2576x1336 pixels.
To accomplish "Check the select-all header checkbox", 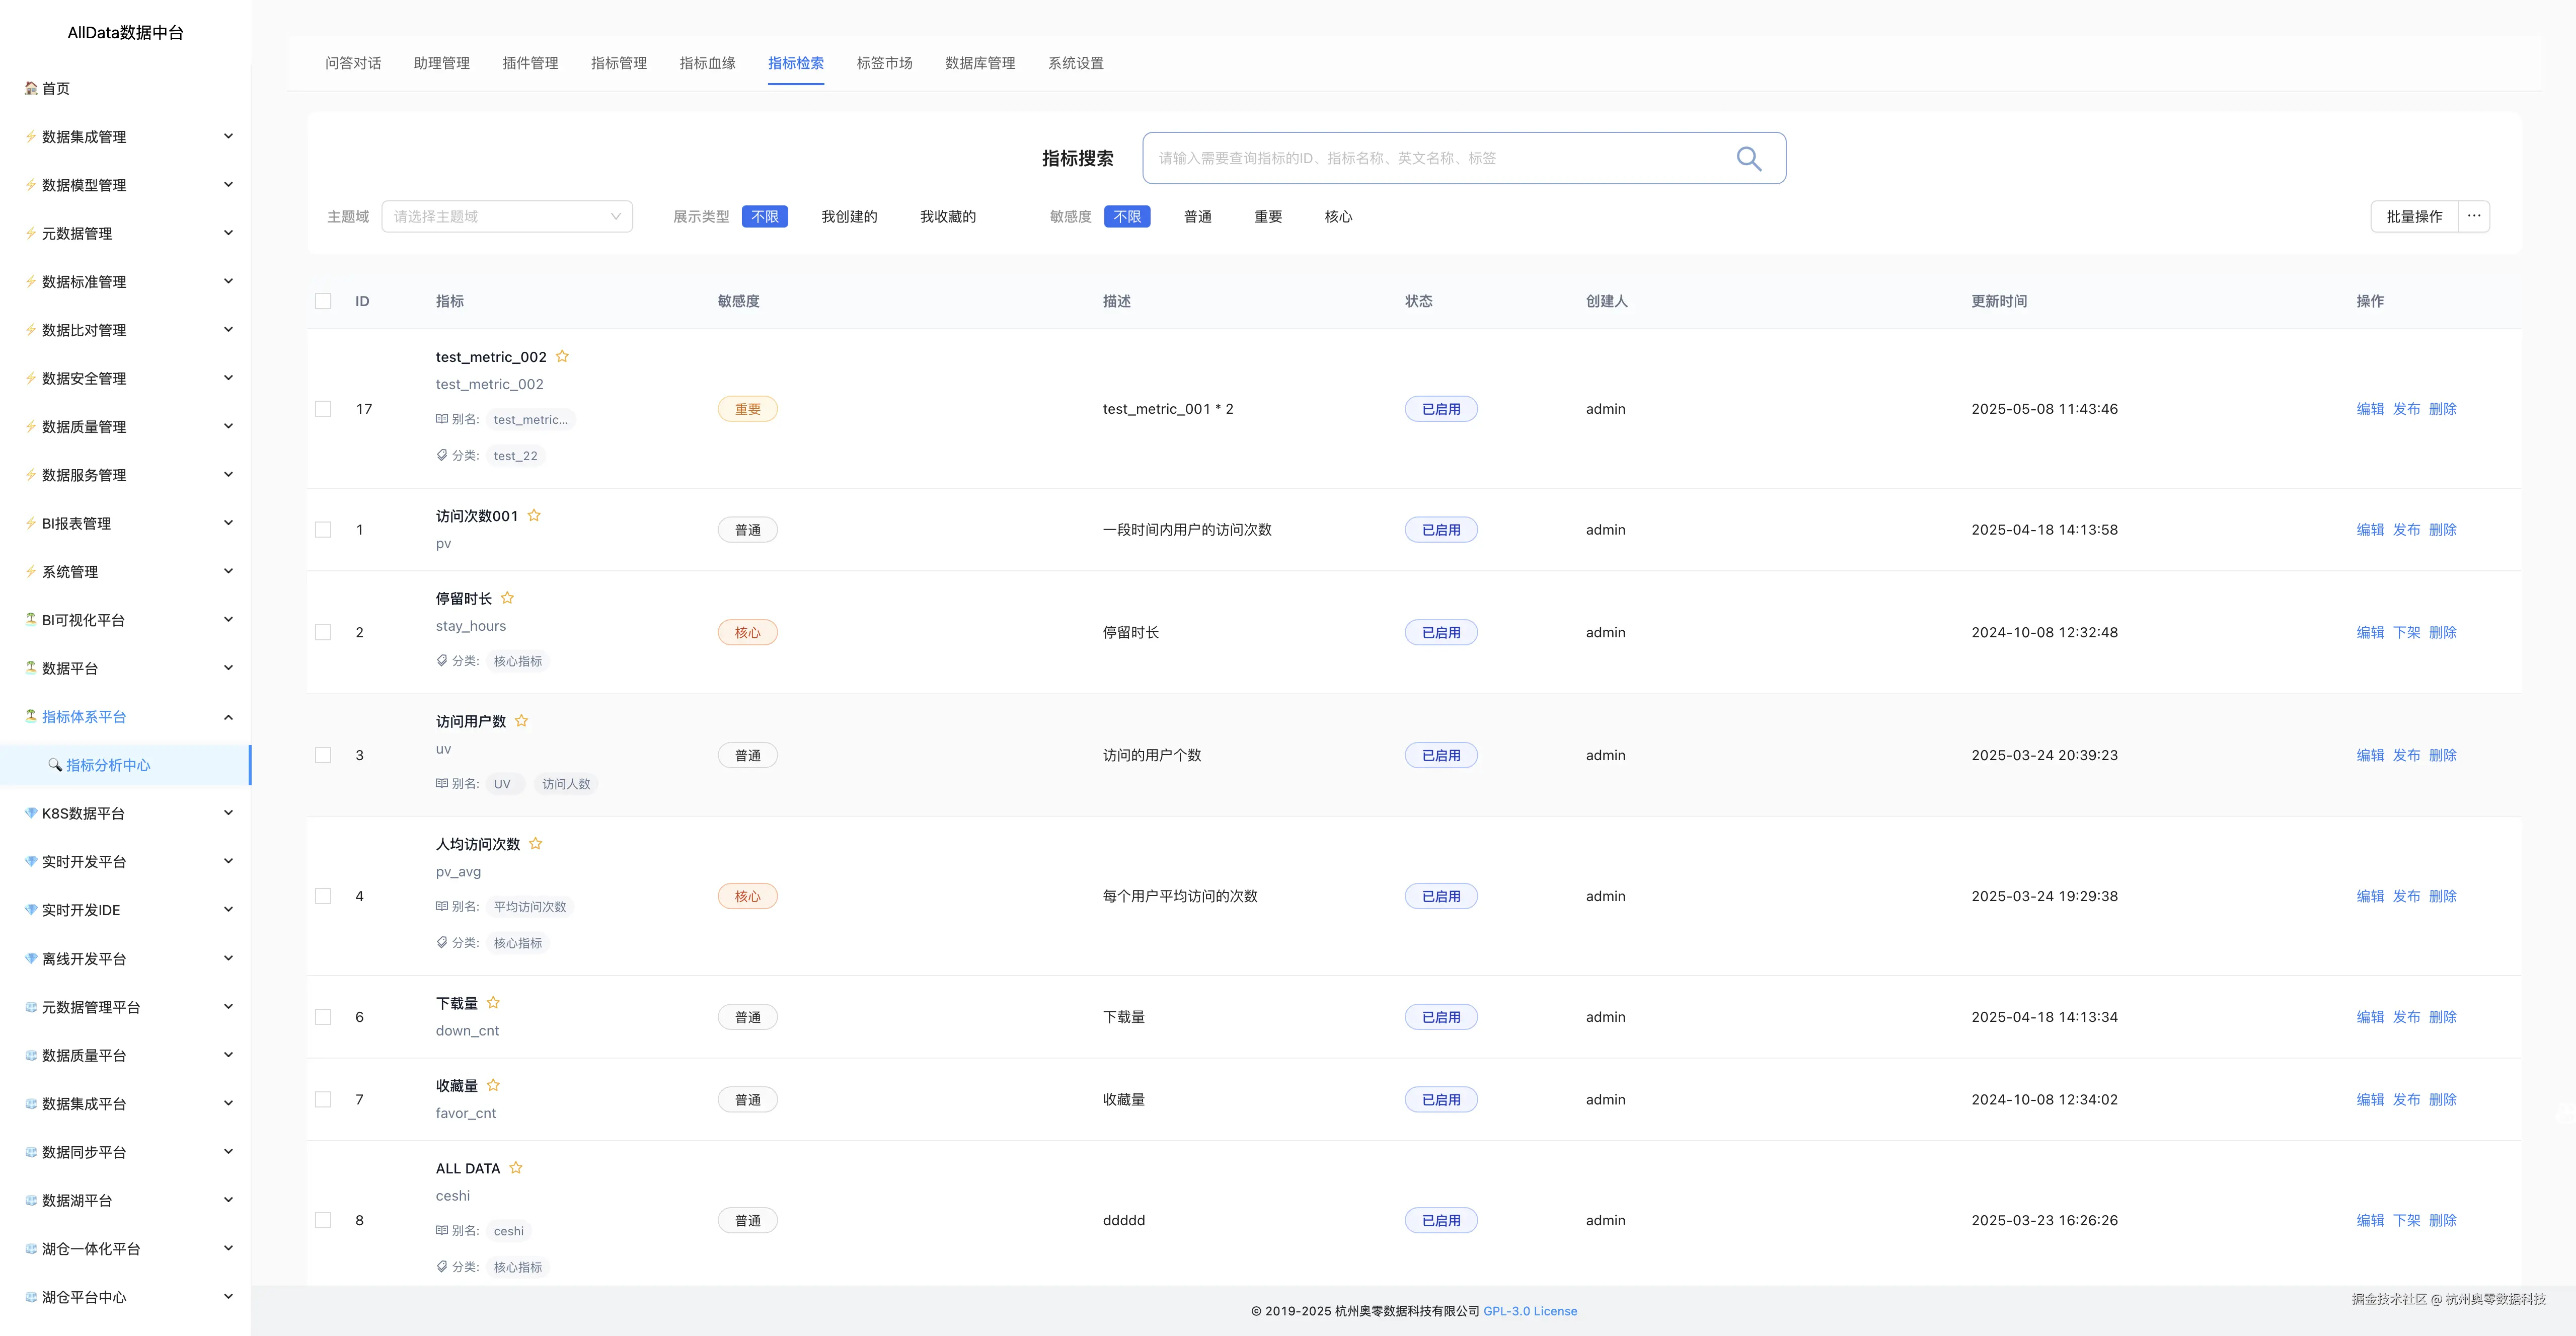I will (x=323, y=301).
